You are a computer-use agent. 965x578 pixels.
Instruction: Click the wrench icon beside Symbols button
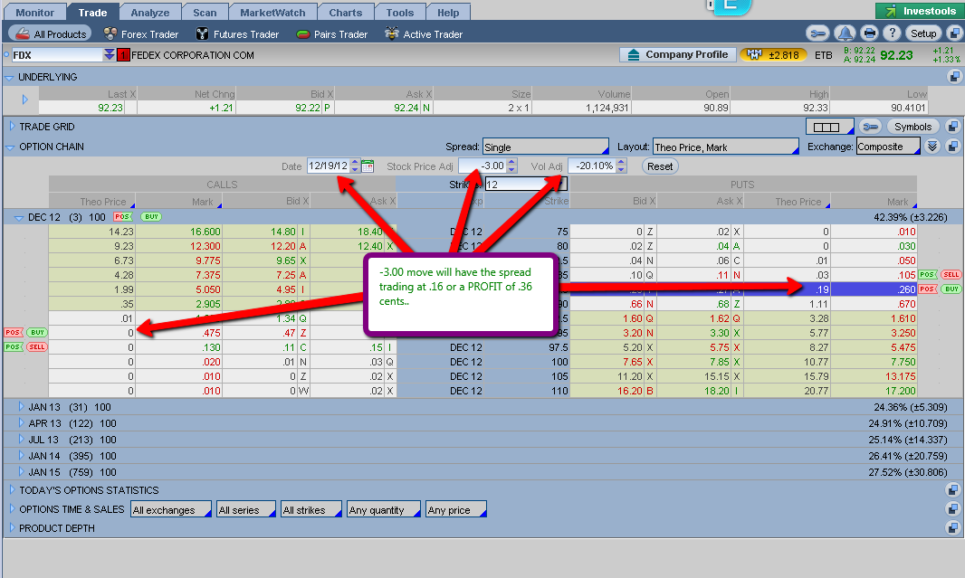click(x=870, y=127)
